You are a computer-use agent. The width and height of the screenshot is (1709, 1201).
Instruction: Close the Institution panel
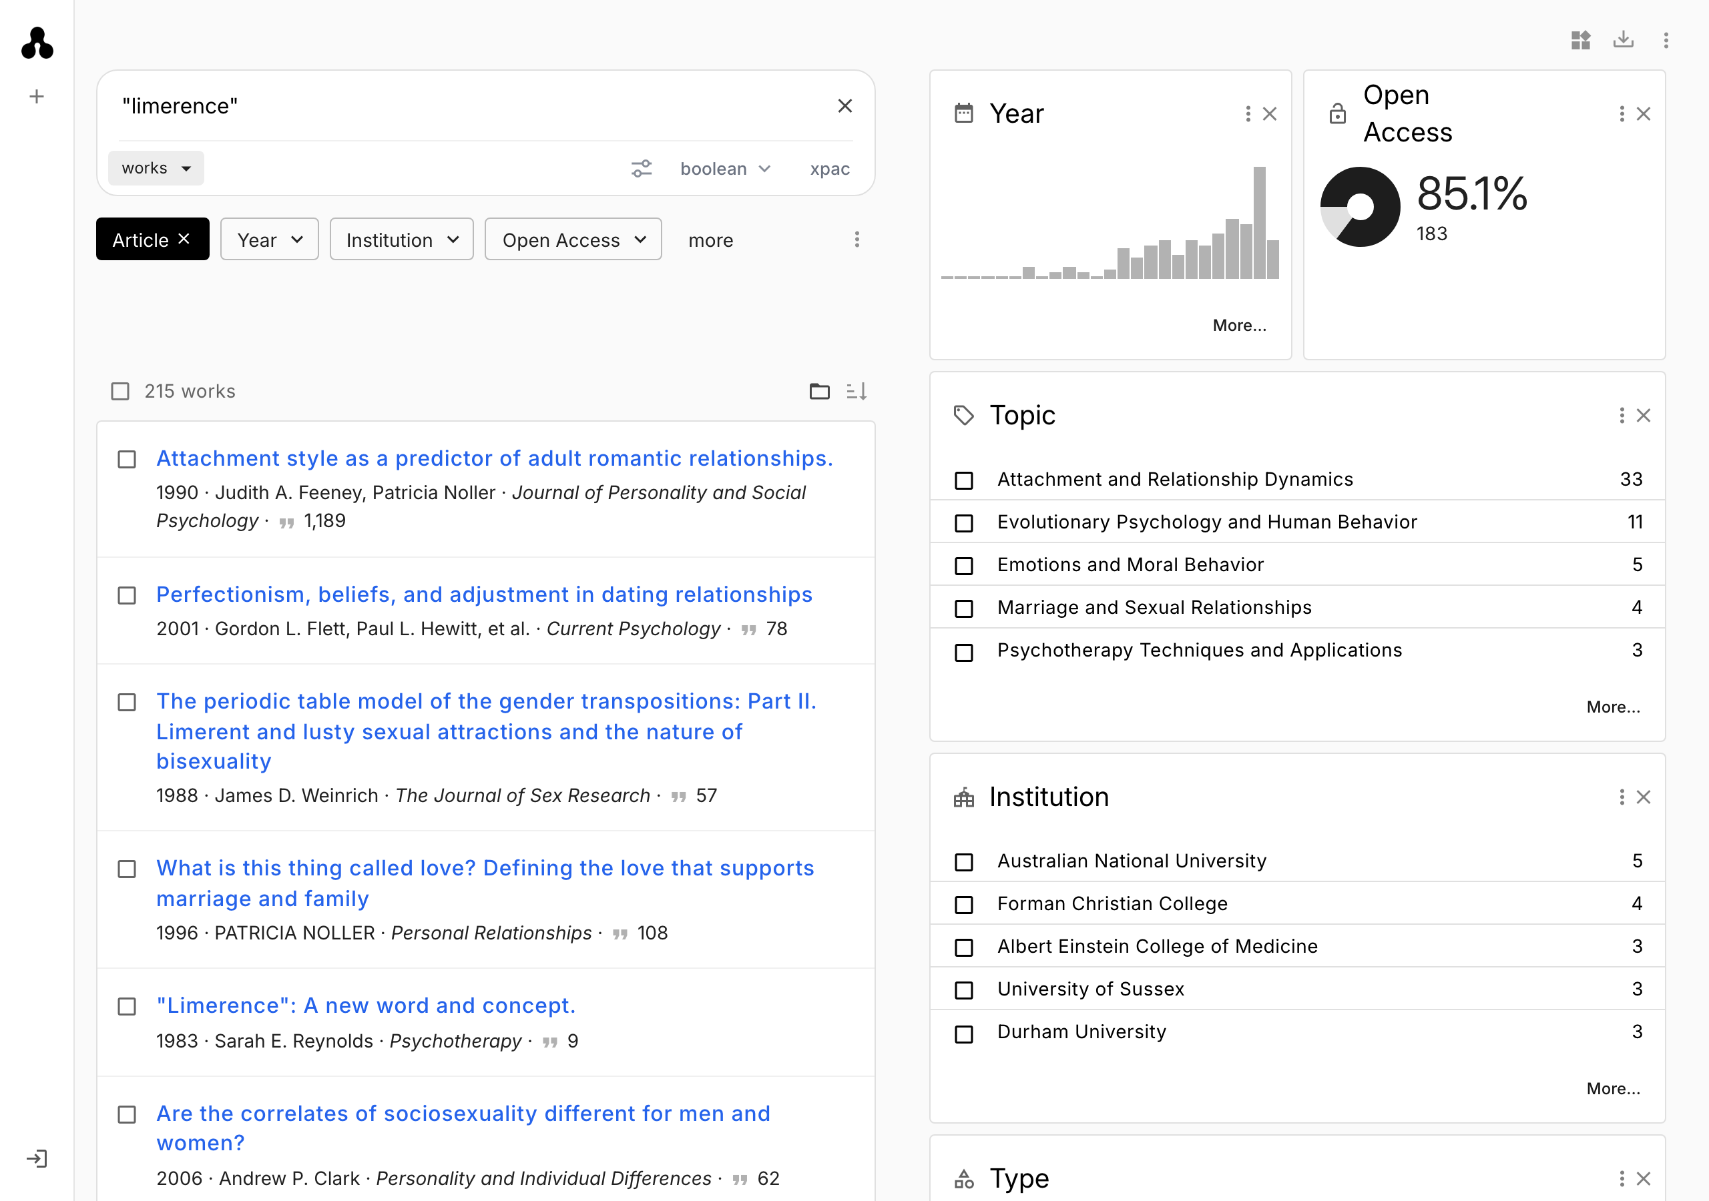tap(1644, 797)
